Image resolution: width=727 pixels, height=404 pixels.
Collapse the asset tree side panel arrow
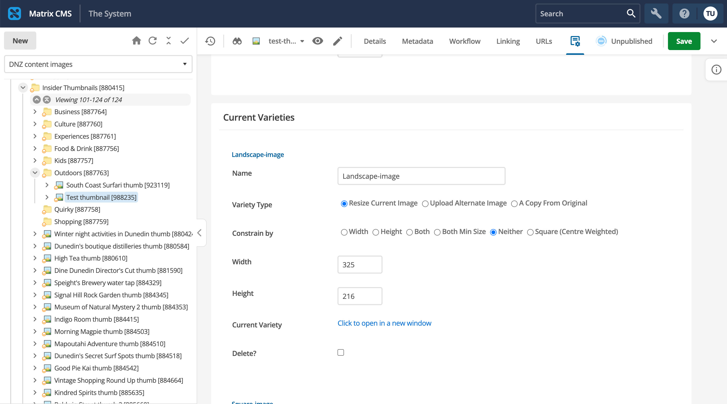tap(200, 233)
